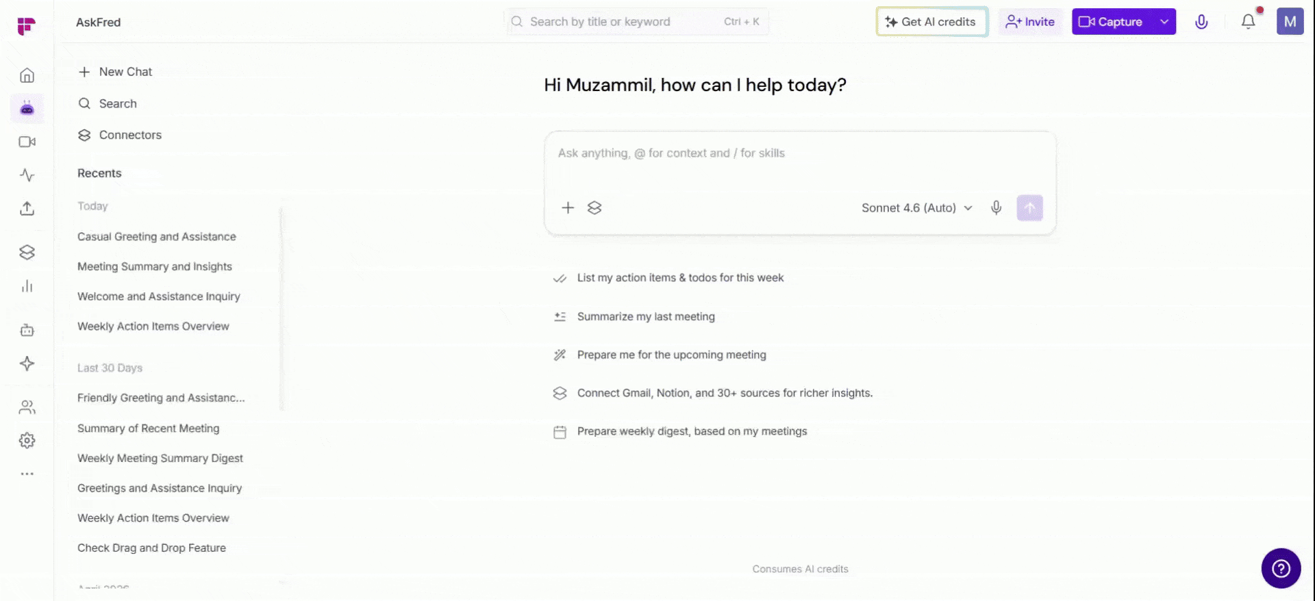Open notifications bell

pos(1249,22)
